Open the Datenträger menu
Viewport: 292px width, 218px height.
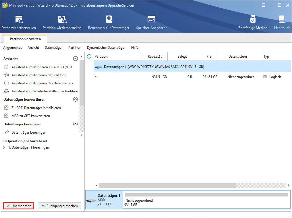[x=53, y=47]
